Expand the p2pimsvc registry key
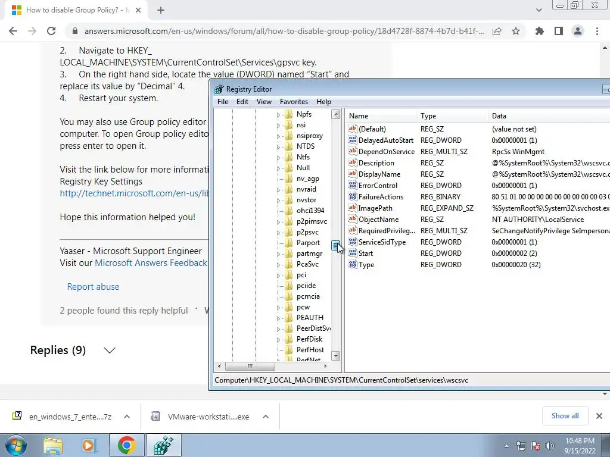The height and width of the screenshot is (457, 610). (x=278, y=223)
